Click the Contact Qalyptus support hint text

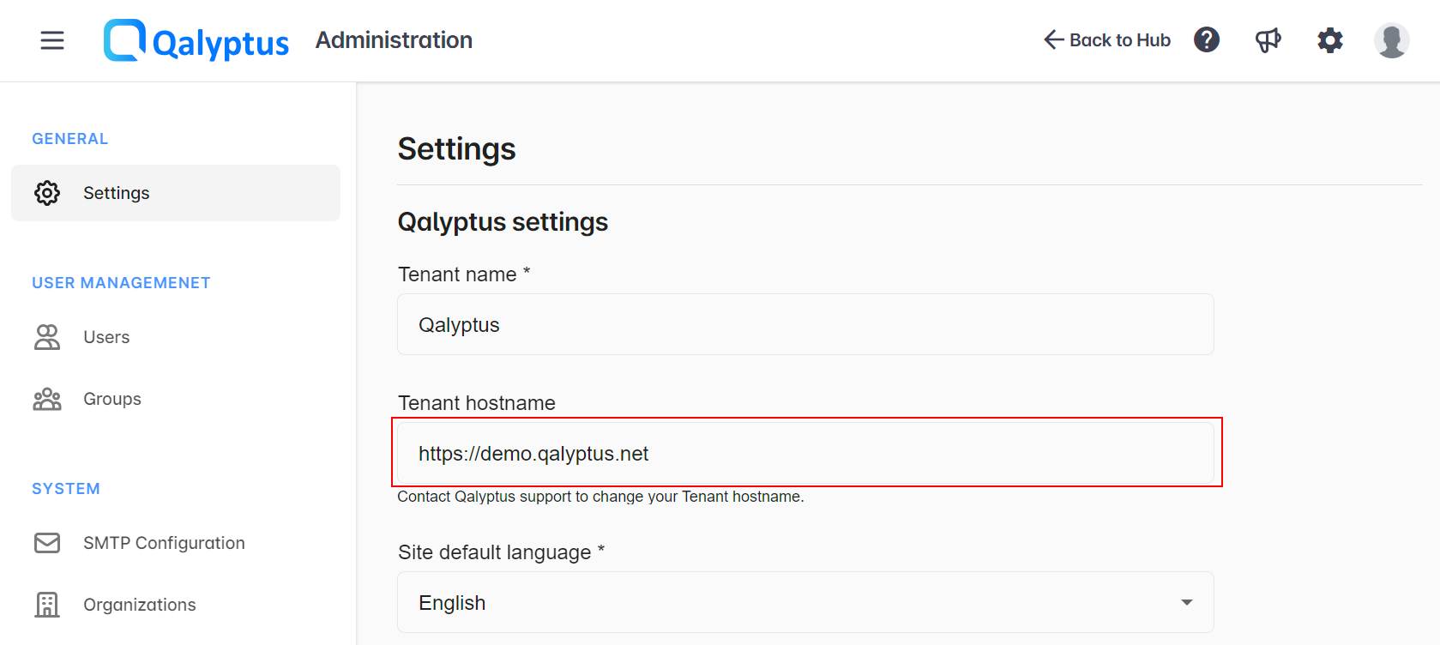pyautogui.click(x=600, y=497)
